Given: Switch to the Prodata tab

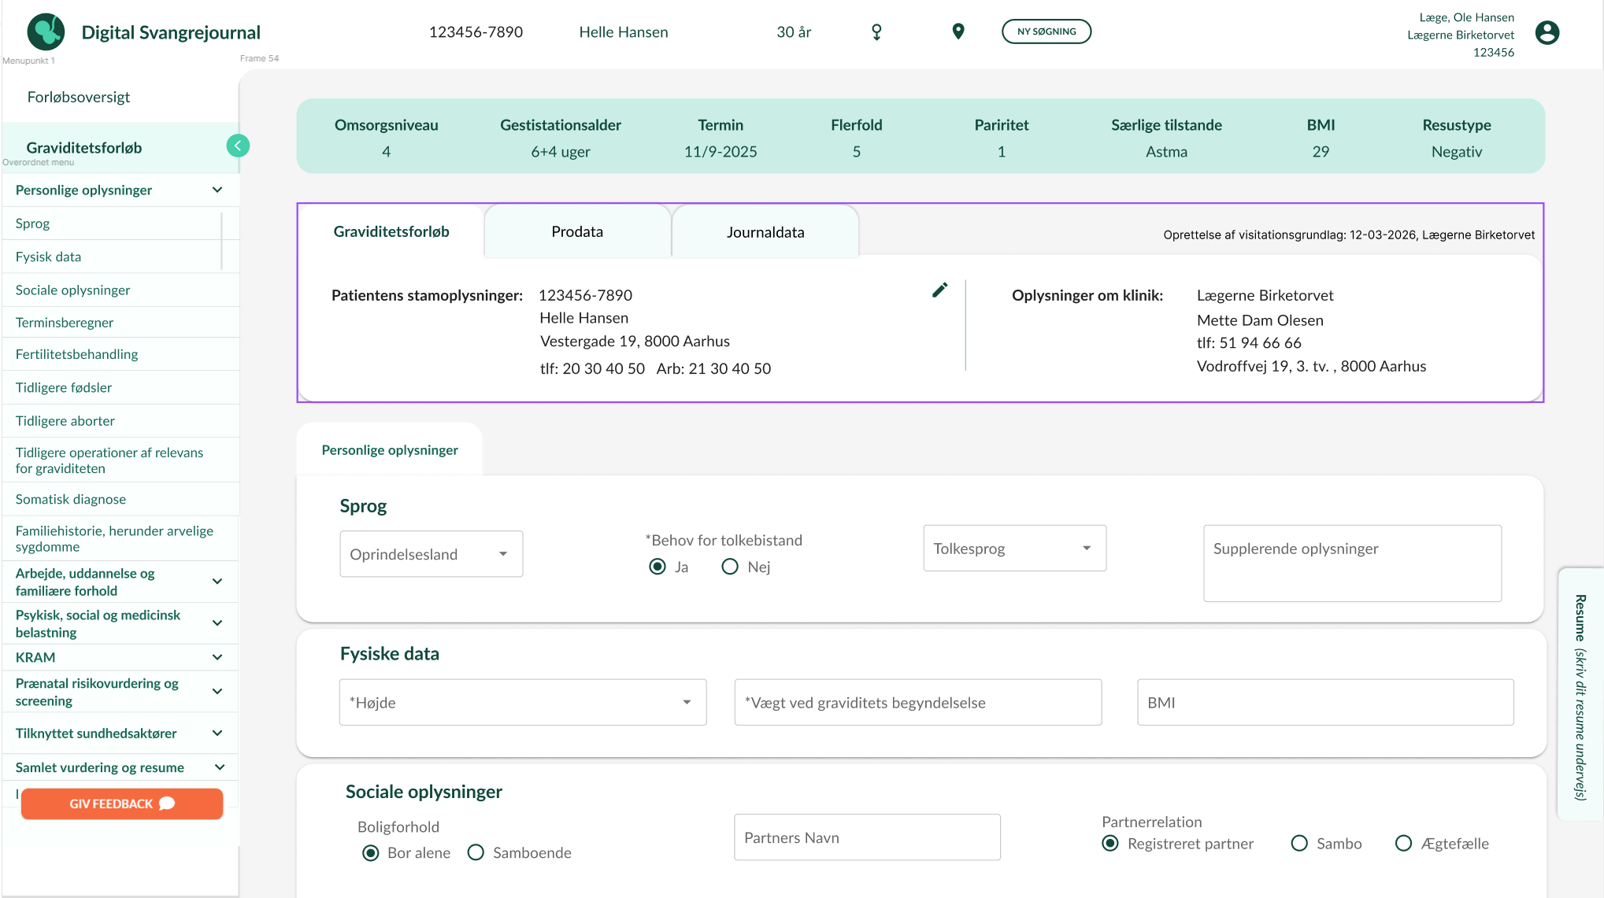Looking at the screenshot, I should coord(576,231).
